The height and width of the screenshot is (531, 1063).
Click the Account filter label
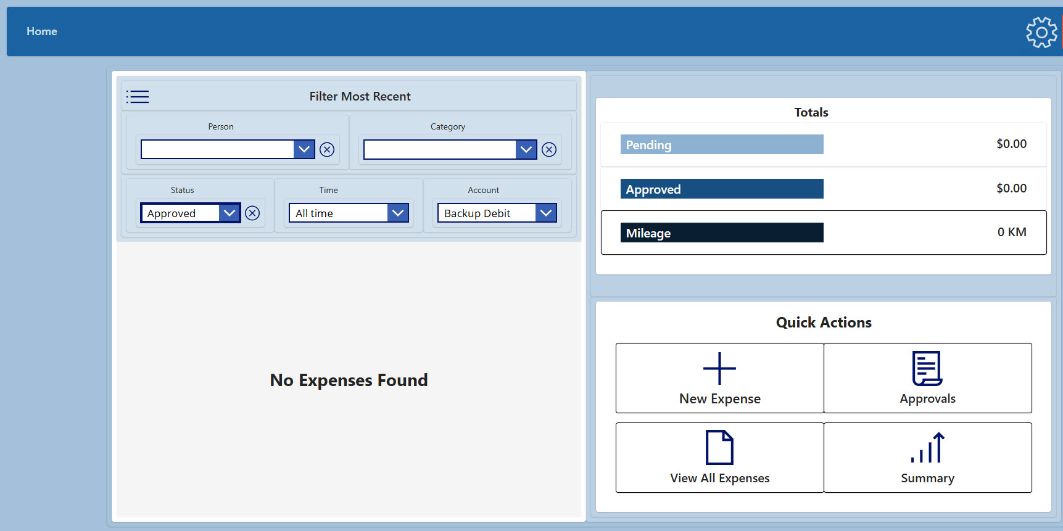pos(484,190)
